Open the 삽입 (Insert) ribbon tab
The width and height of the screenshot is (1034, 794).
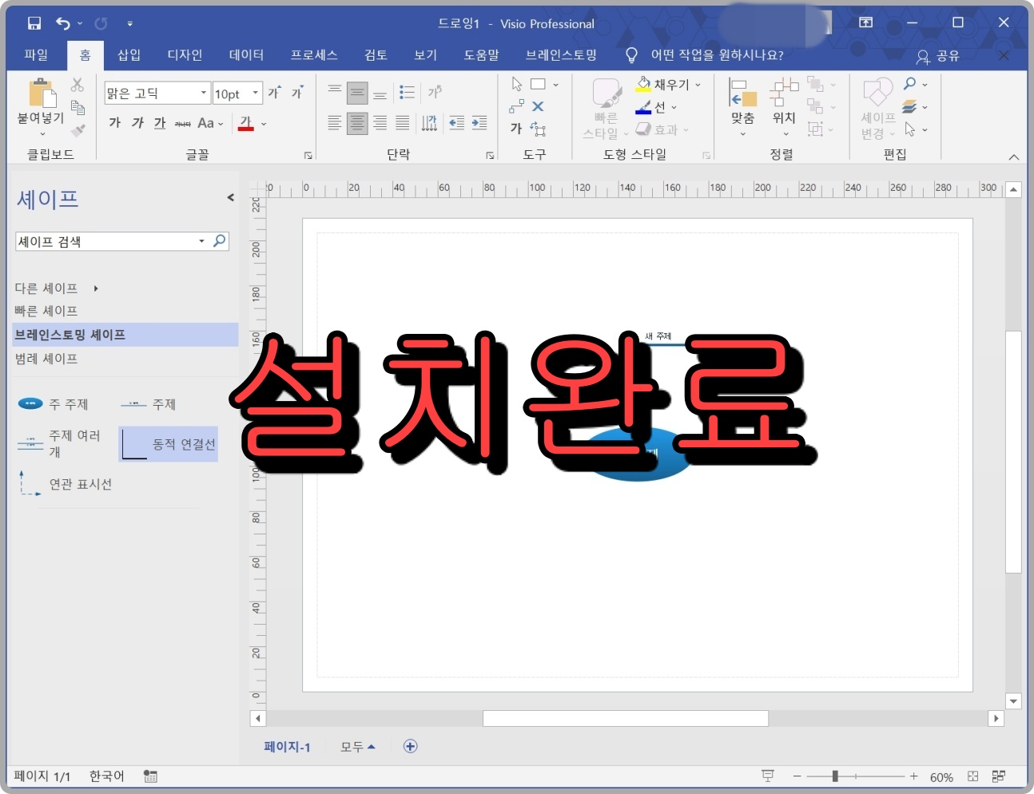click(x=129, y=54)
